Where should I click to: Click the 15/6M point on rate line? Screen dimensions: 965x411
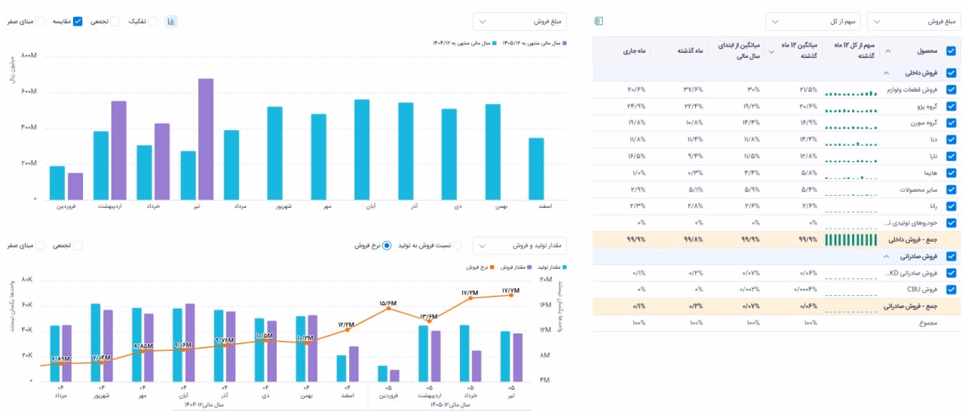(x=389, y=308)
